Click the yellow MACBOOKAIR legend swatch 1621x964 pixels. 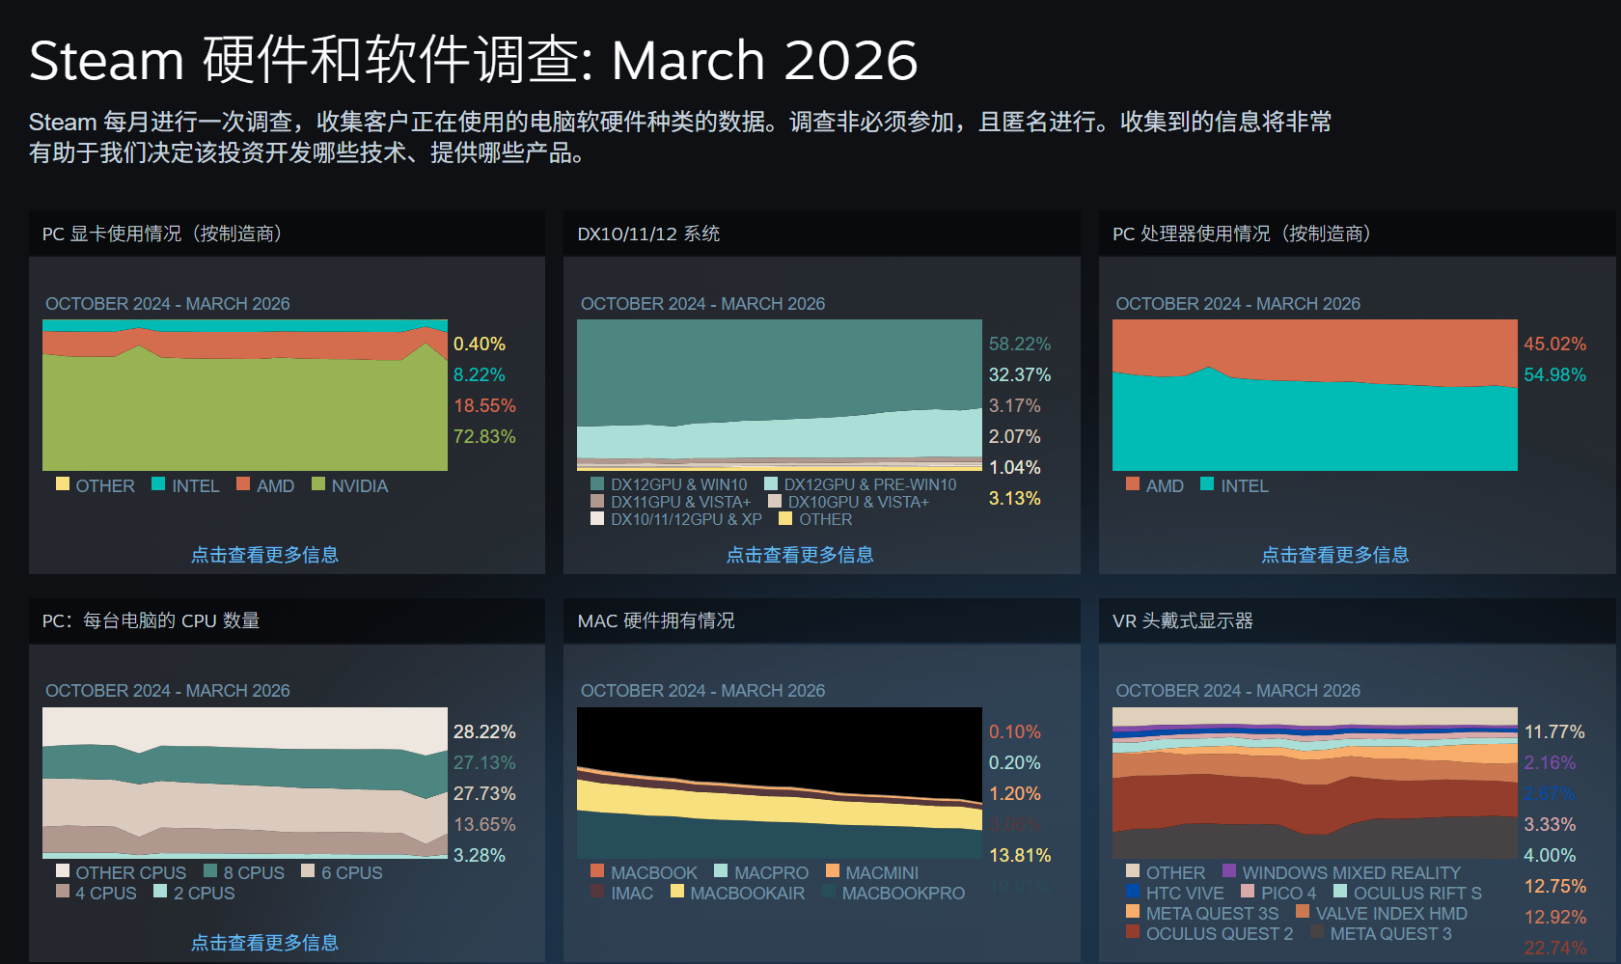coord(677,891)
